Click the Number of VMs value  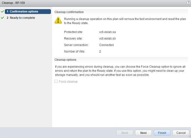(x=100, y=51)
